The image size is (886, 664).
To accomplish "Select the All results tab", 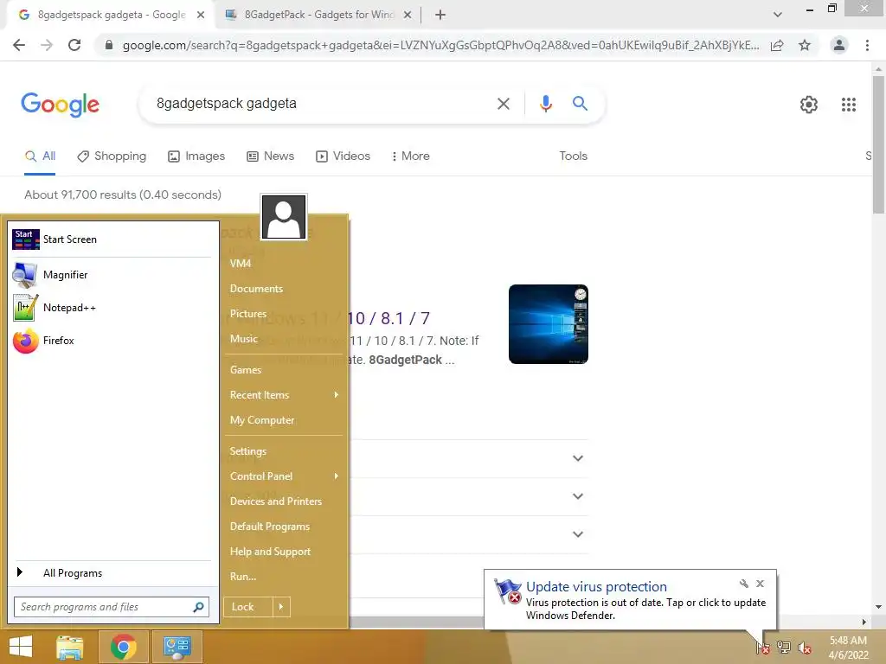I will click(40, 156).
